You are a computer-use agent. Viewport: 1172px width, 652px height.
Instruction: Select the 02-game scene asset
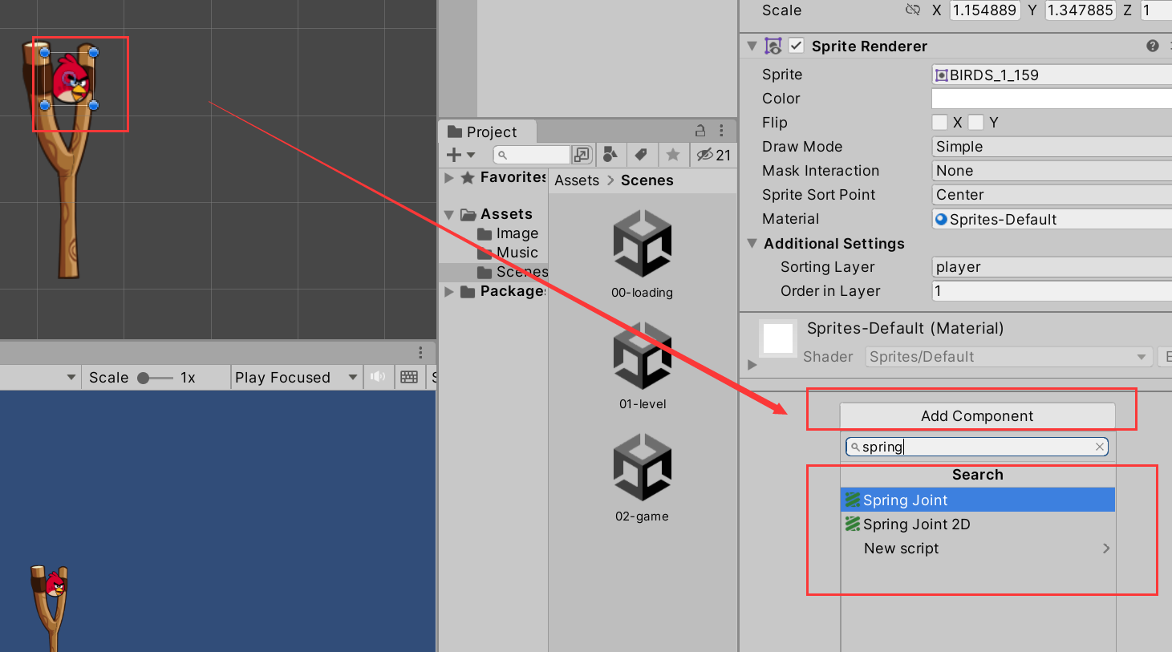pos(643,479)
